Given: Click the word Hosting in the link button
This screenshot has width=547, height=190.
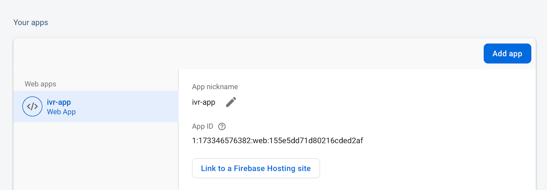Looking at the screenshot, I should (x=281, y=169).
